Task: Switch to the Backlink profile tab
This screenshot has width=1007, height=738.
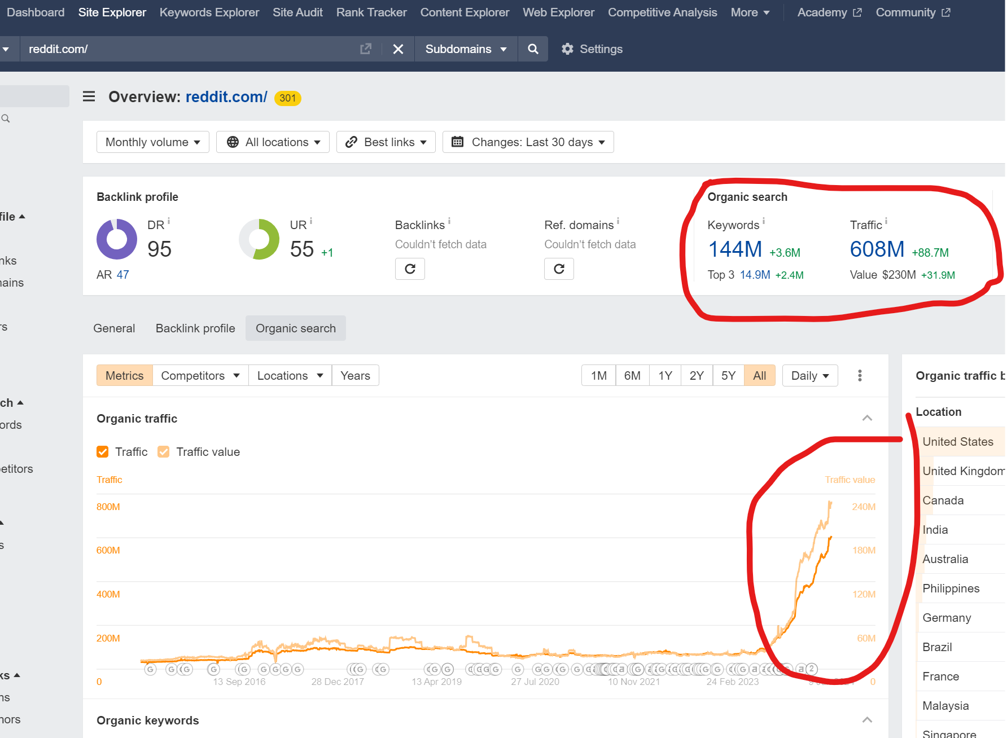Action: pos(195,328)
